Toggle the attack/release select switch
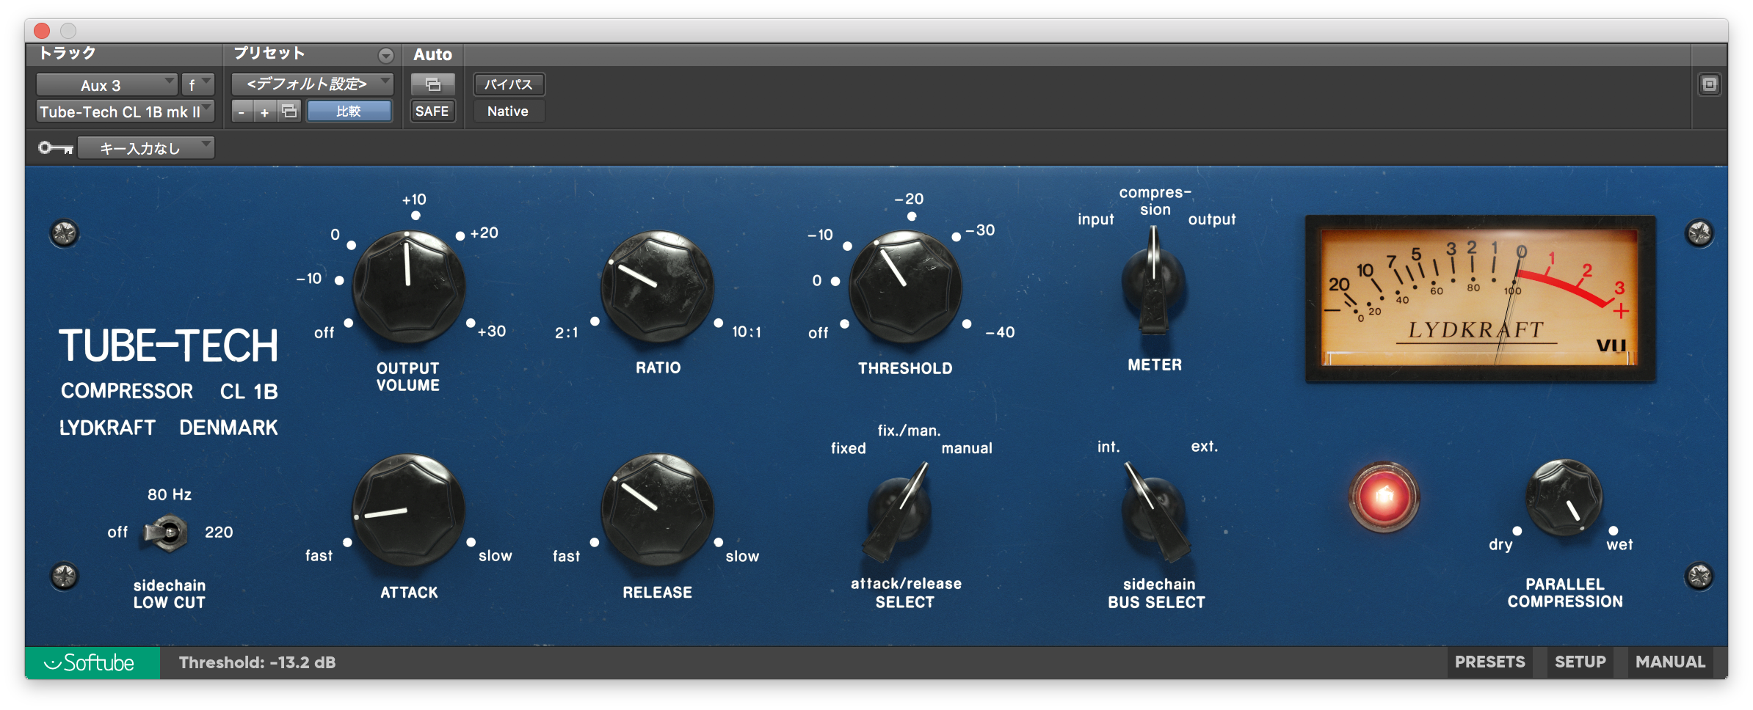This screenshot has width=1753, height=710. click(898, 511)
